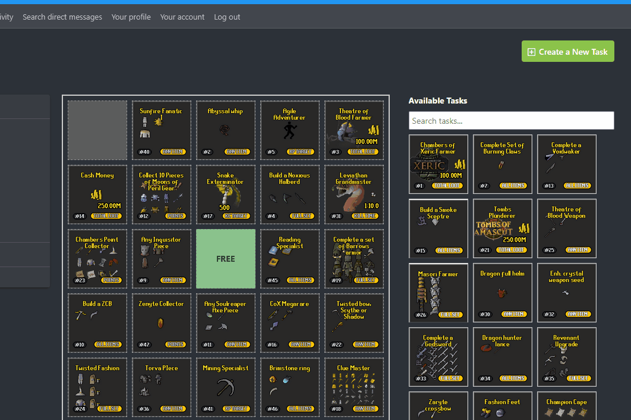Select Collect 10 Pieces of Moons tile
This screenshot has width=631, height=420.
coord(162,195)
